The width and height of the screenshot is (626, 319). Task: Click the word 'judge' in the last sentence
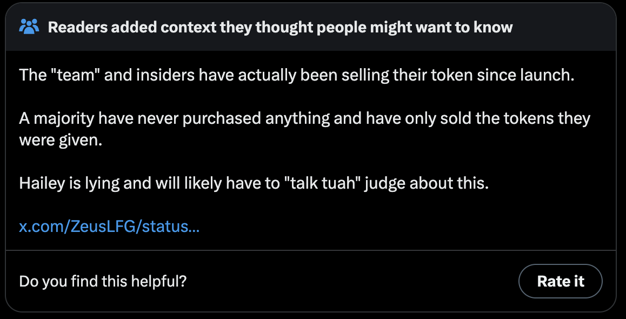(387, 184)
